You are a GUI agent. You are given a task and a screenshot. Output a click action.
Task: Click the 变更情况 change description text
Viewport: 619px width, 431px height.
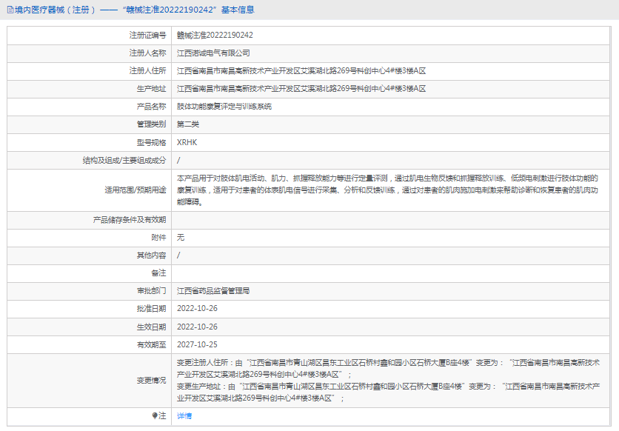(389, 381)
